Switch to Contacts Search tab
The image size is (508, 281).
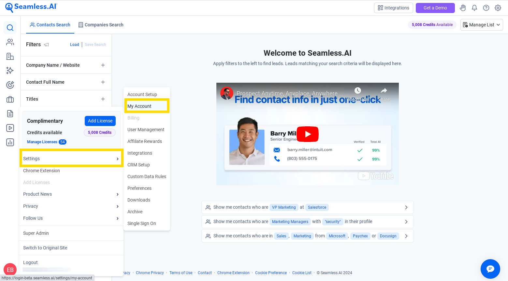click(50, 25)
